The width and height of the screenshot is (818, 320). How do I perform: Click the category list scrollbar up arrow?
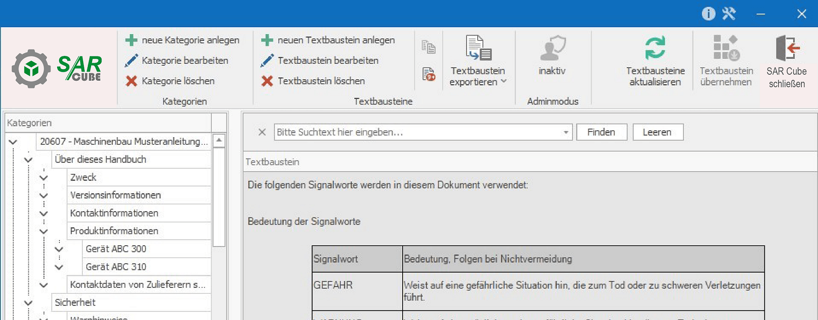(x=219, y=141)
